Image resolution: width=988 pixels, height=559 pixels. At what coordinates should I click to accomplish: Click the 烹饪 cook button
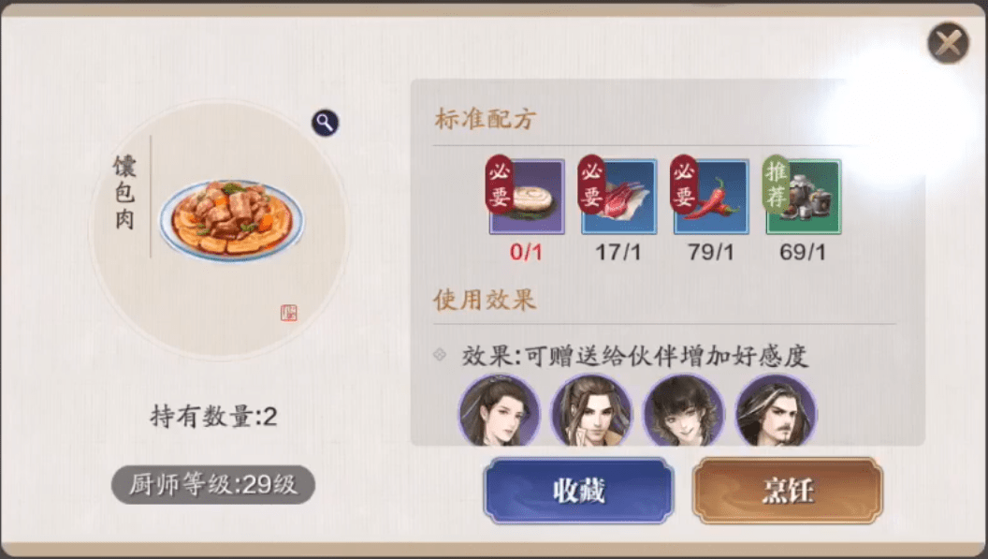point(788,491)
